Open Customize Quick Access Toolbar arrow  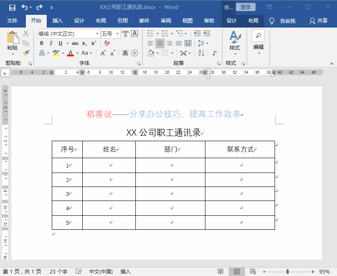coord(51,8)
